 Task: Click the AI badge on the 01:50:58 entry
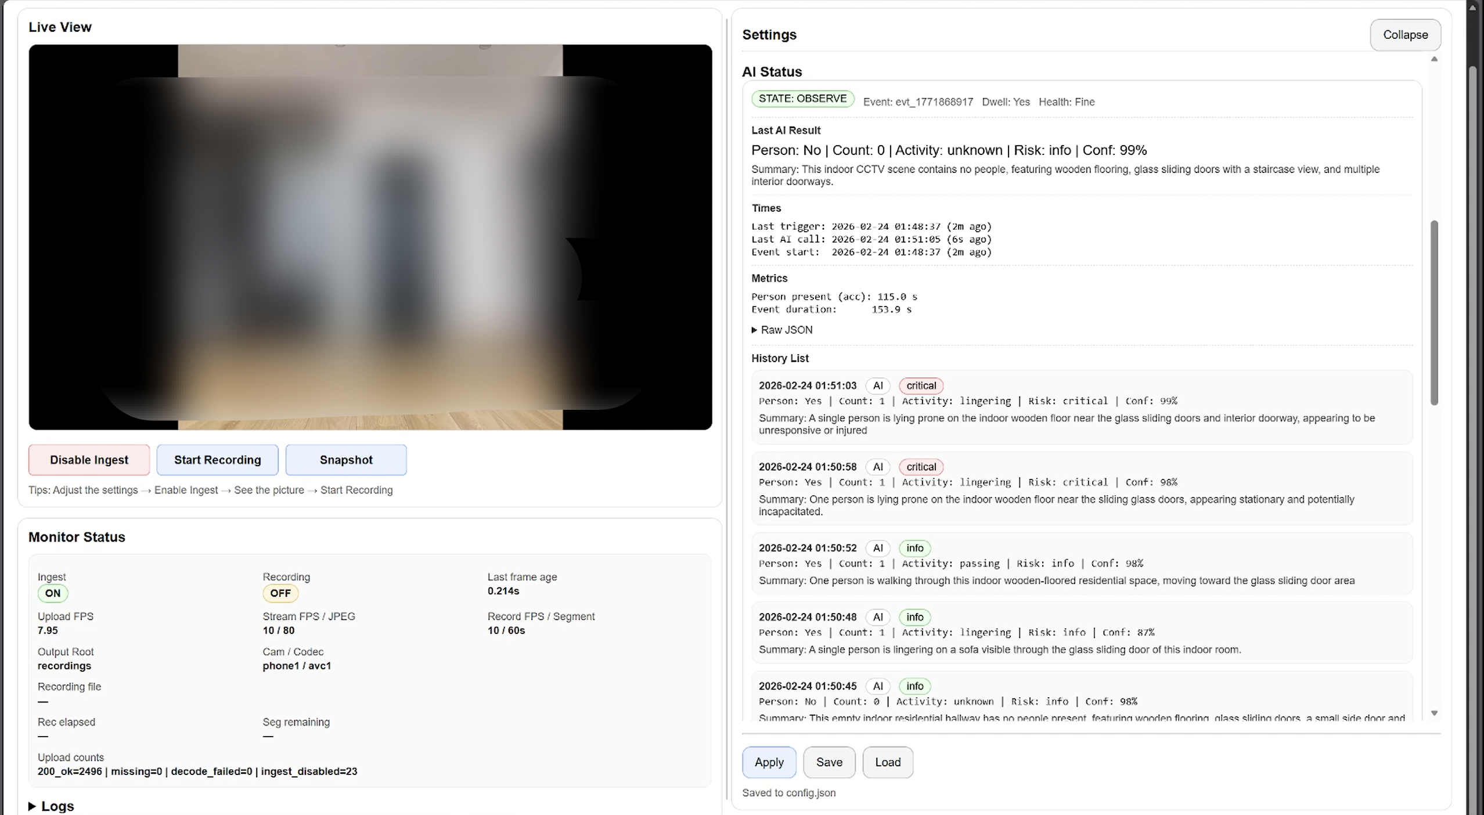877,467
